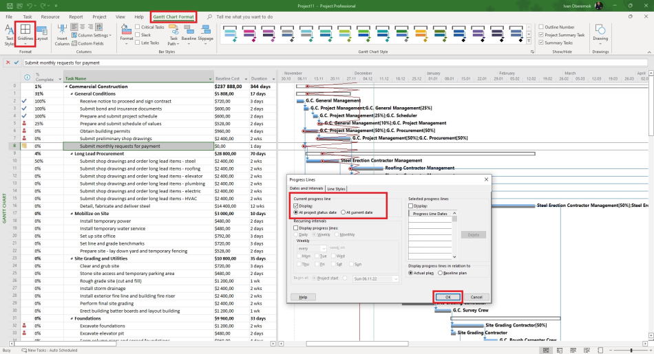Collapse the General Conditions summary task
Viewport: 654px width, 354px height.
tap(72, 94)
